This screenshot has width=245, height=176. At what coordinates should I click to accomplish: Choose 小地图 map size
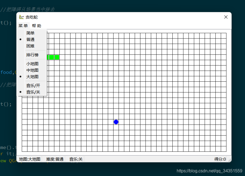[x=32, y=64]
